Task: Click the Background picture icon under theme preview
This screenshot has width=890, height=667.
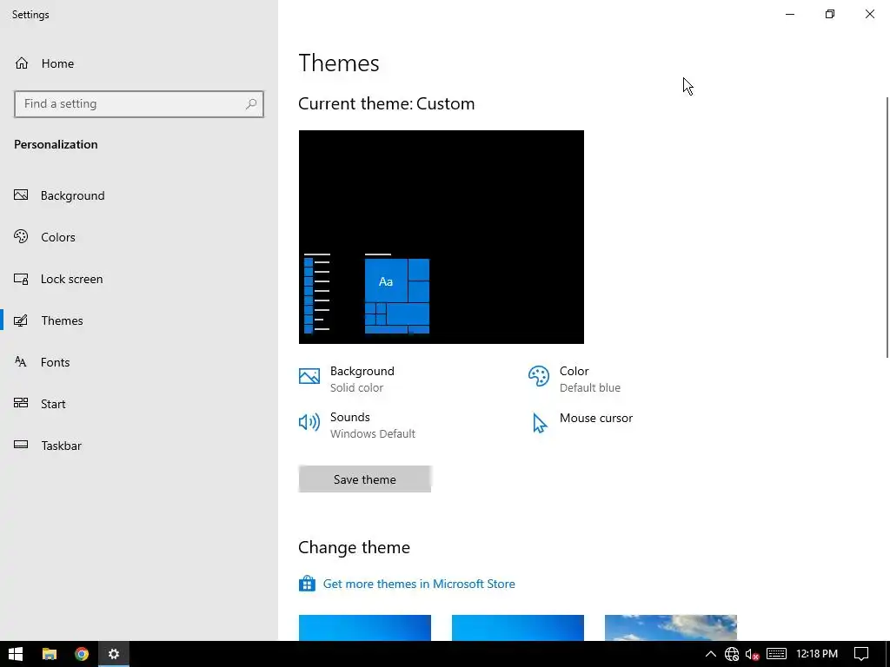Action: 309,376
